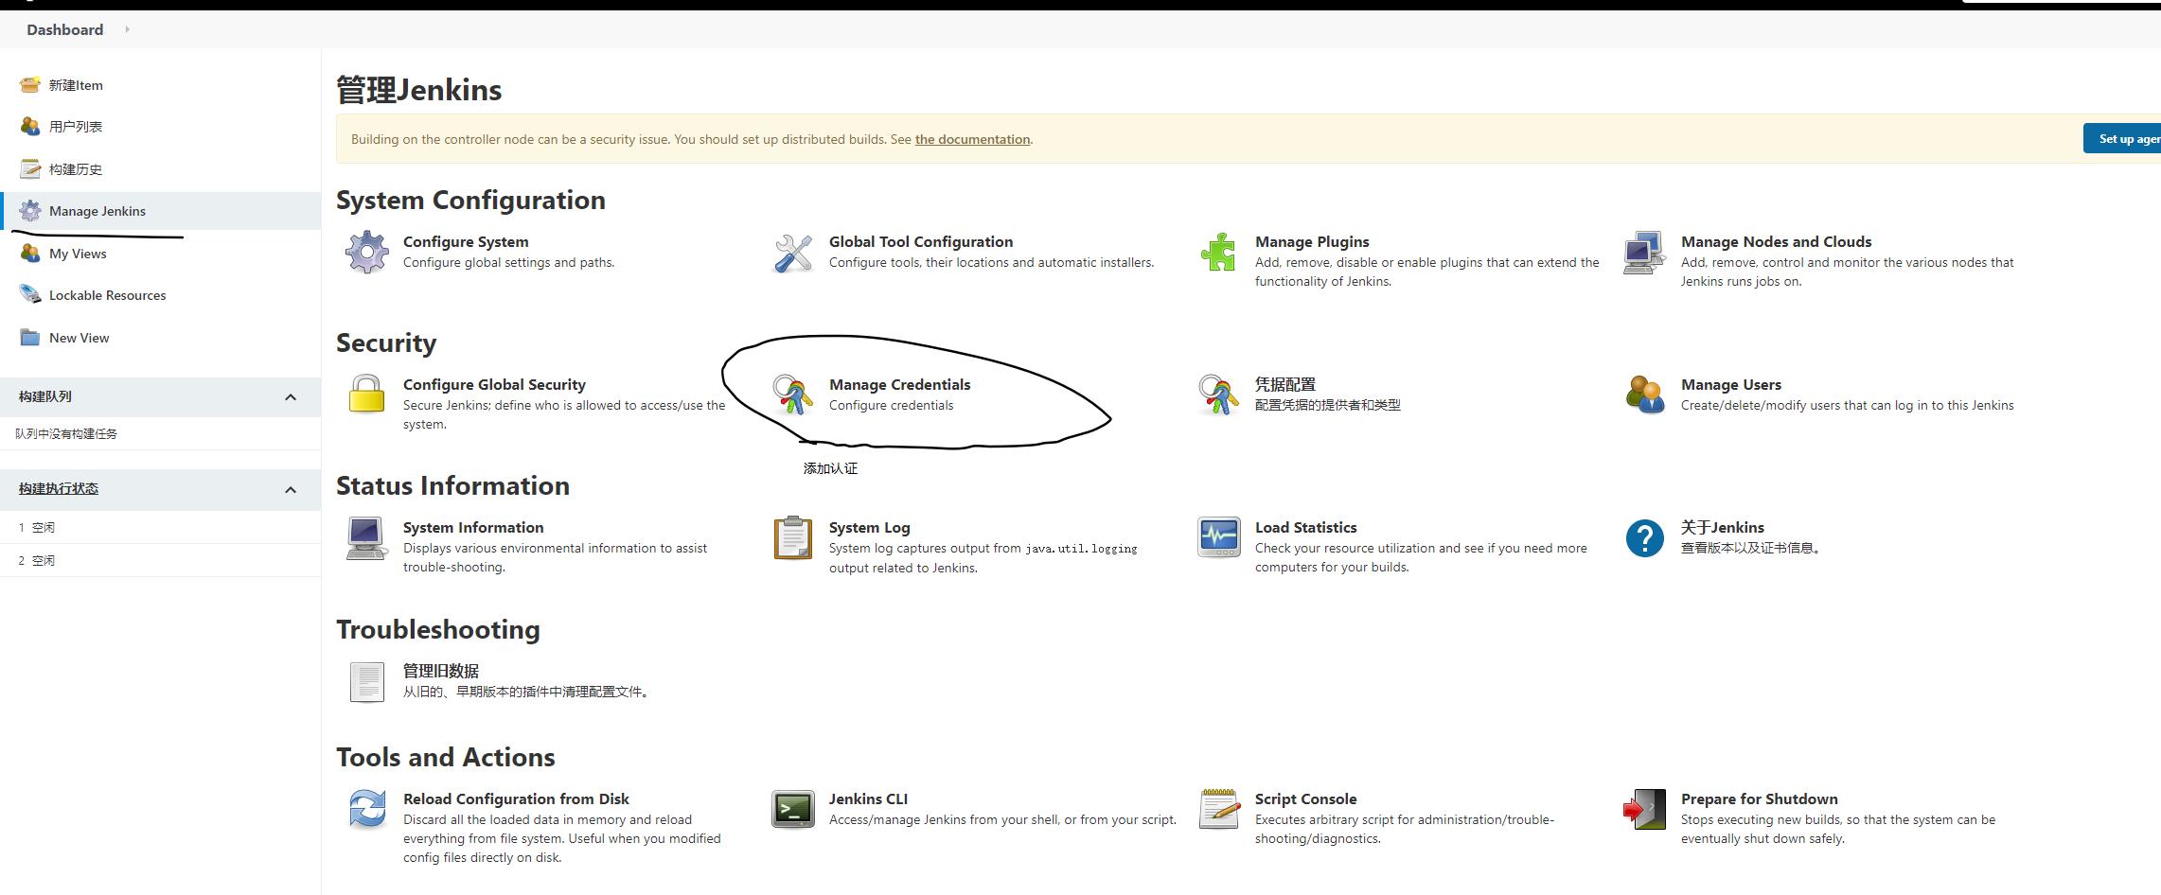Click the 管理旧数据 document icon
Image resolution: width=2161 pixels, height=895 pixels.
tap(367, 681)
